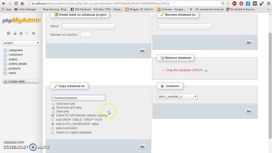Screen dimensions: 272x153
Task: Open the query window document icon
Action: pyautogui.click(x=27, y=33)
